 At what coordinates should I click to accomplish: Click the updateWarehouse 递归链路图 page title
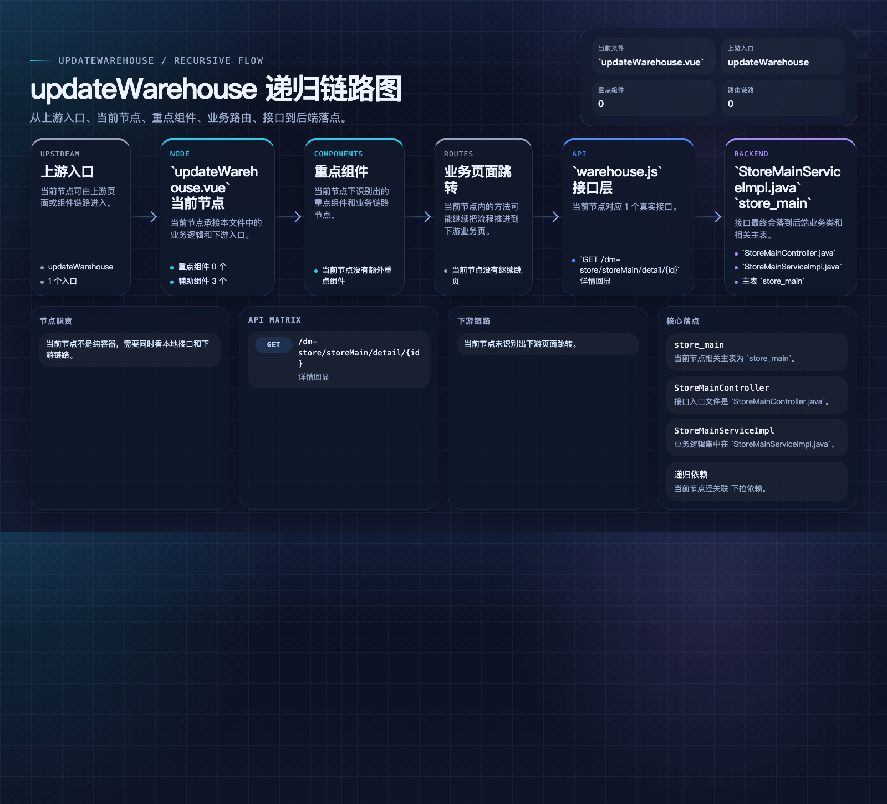tap(216, 89)
